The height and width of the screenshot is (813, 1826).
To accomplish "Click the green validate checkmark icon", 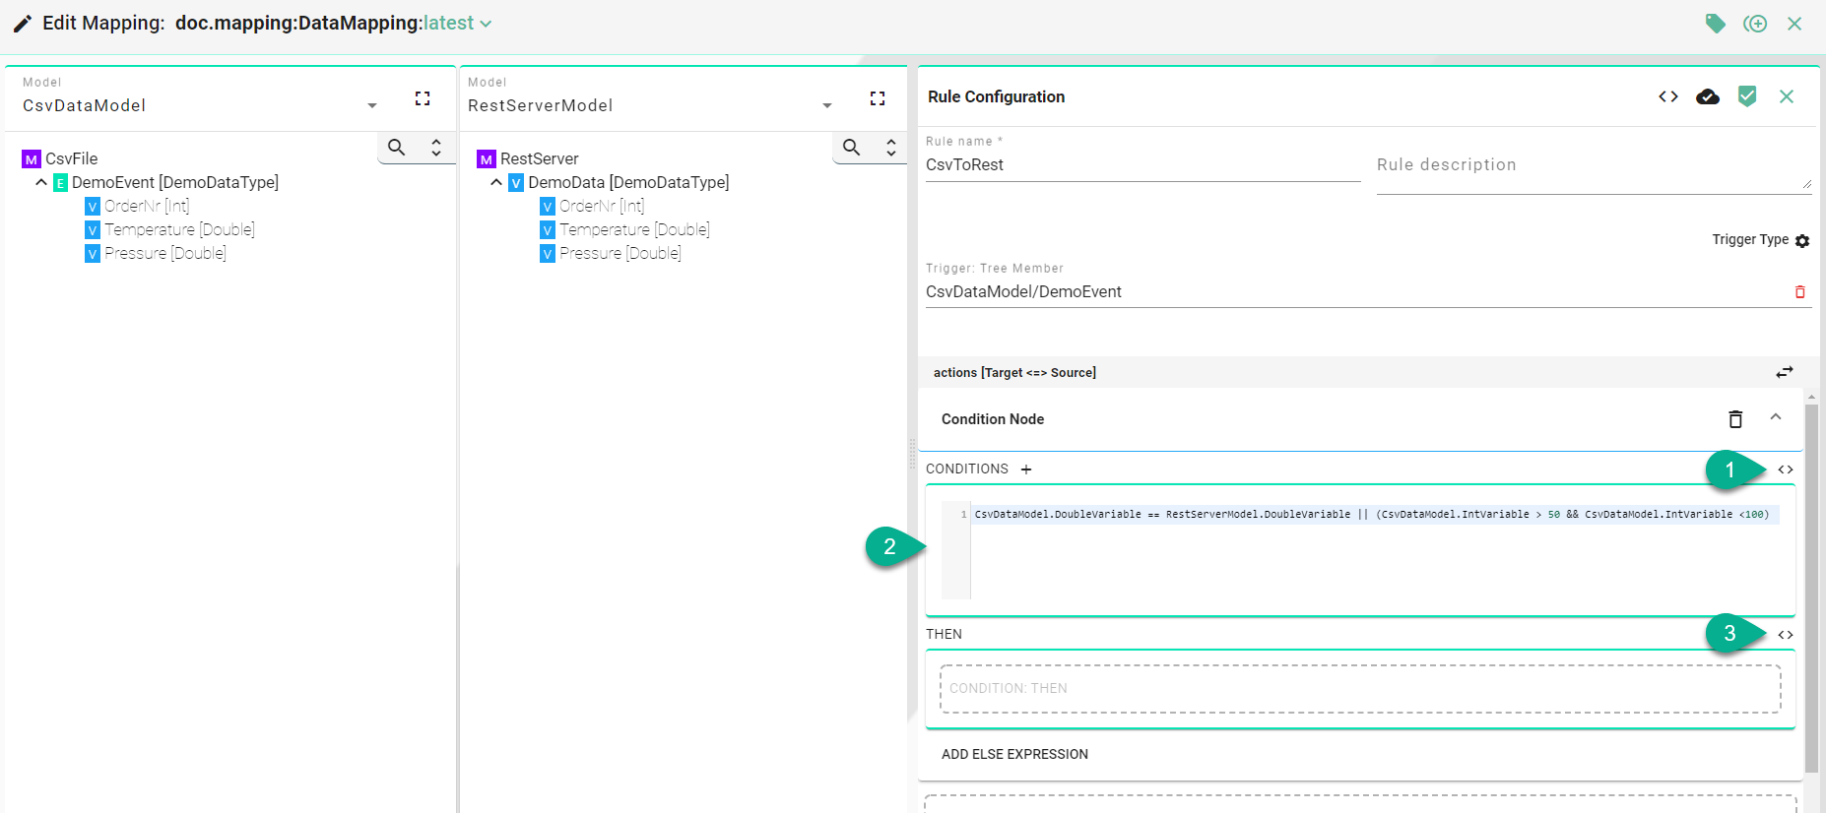I will [1746, 96].
